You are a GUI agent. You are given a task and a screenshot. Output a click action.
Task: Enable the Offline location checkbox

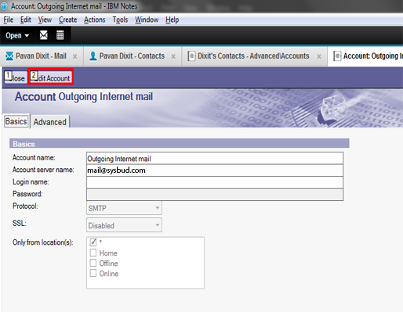click(x=93, y=263)
